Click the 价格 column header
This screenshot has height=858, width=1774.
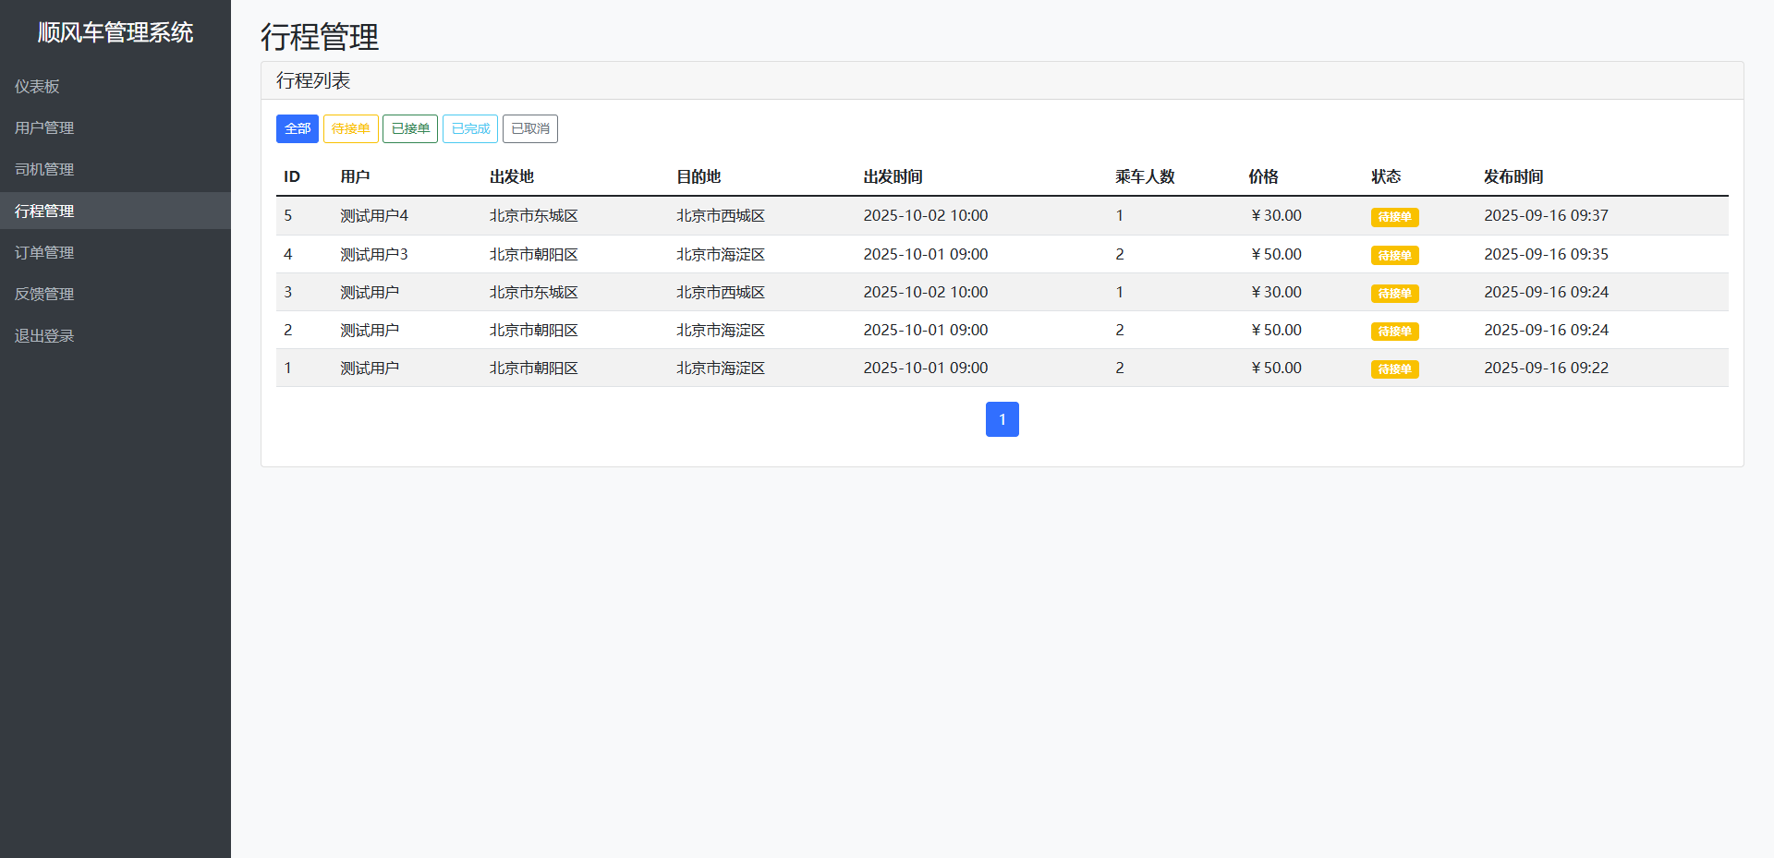[x=1263, y=176]
